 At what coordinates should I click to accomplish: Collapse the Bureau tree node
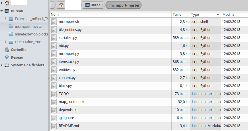pyautogui.click(x=2, y=11)
